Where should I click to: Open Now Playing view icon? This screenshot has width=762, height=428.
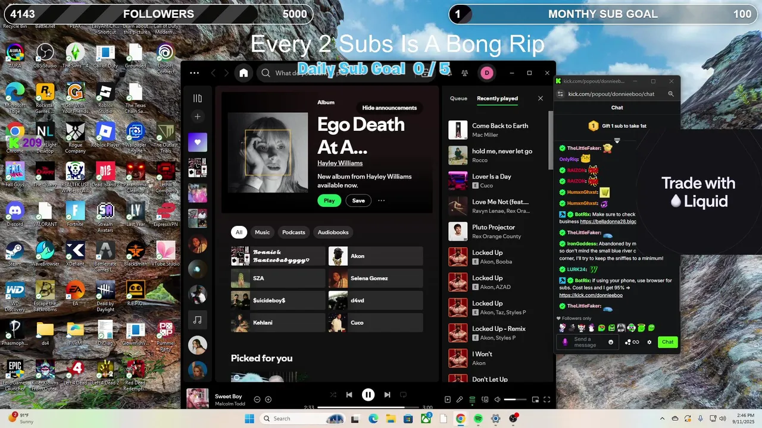(x=448, y=399)
